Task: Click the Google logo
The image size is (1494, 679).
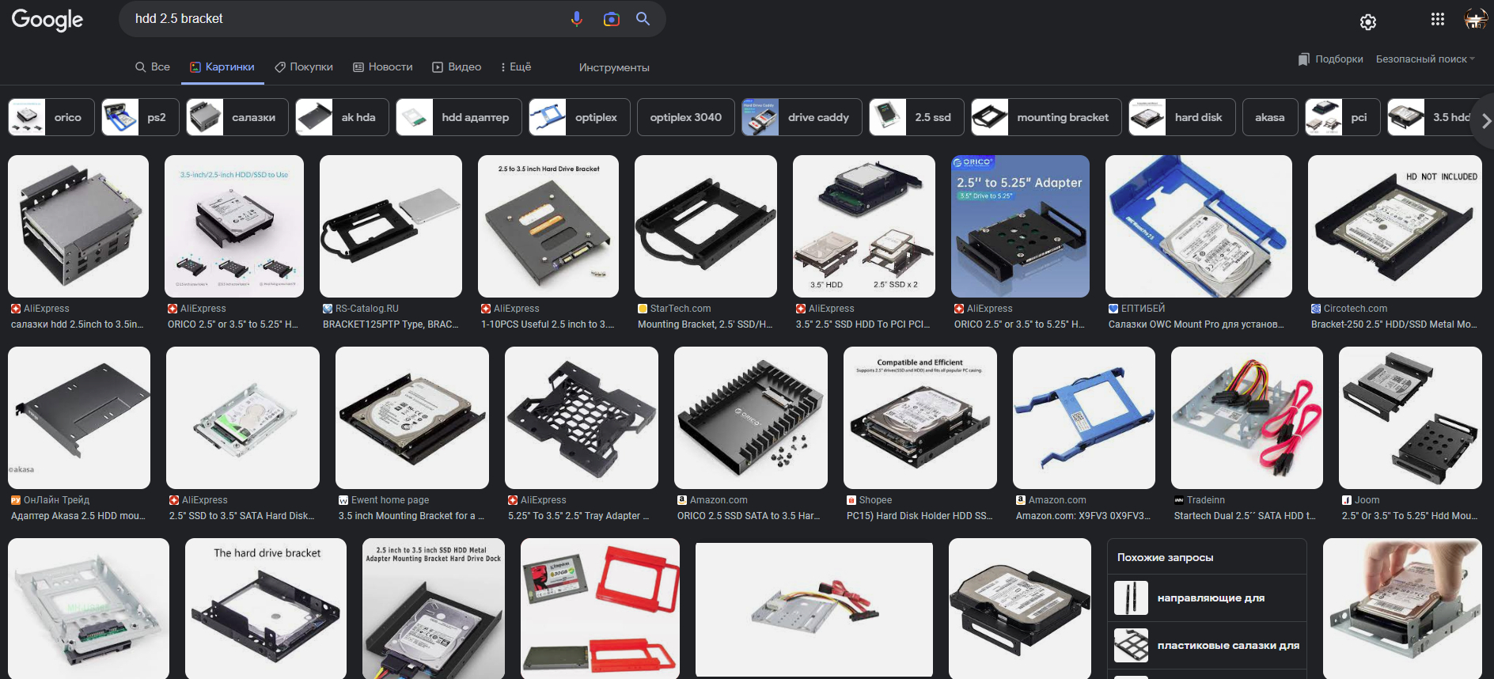Action: 47,20
